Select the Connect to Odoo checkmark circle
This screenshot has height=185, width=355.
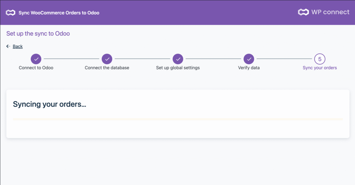coord(36,59)
